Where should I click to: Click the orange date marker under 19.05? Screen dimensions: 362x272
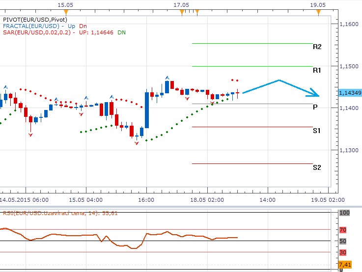pyautogui.click(x=319, y=12)
